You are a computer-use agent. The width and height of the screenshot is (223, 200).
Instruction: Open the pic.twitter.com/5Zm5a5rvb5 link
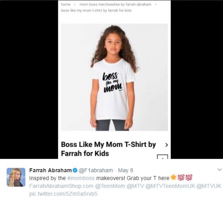click(63, 194)
